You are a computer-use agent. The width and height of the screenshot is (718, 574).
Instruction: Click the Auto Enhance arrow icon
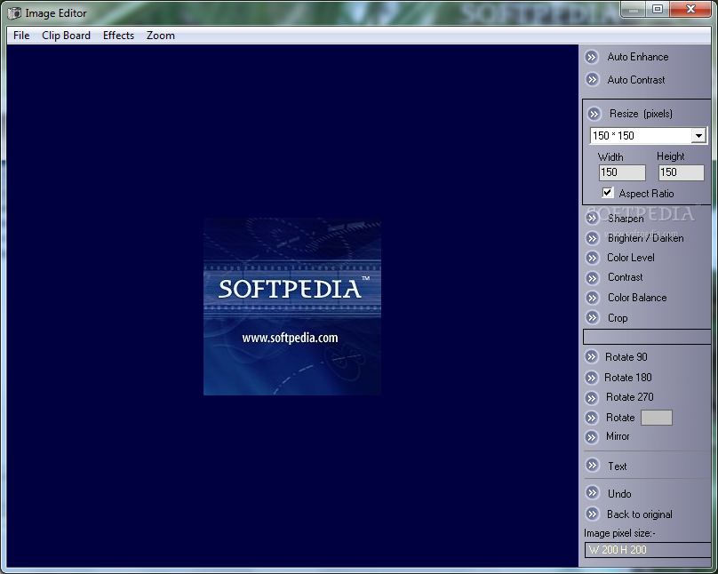pyautogui.click(x=592, y=57)
